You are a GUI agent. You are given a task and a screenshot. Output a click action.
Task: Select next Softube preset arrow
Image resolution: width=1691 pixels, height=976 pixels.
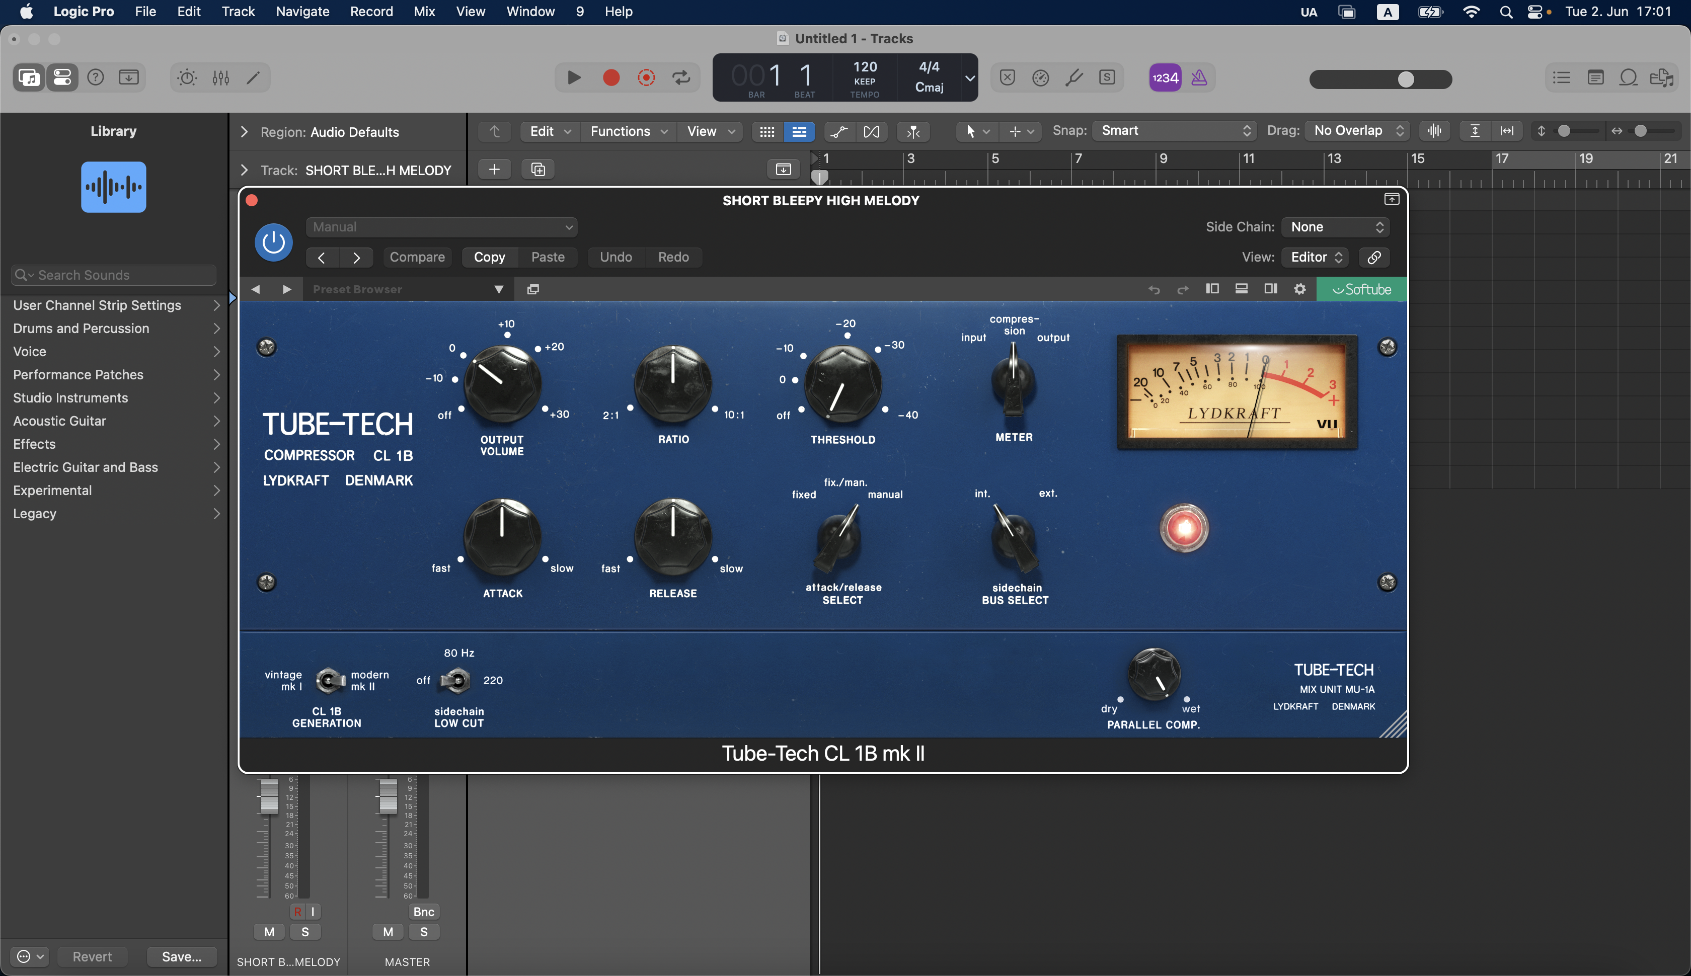coord(287,289)
